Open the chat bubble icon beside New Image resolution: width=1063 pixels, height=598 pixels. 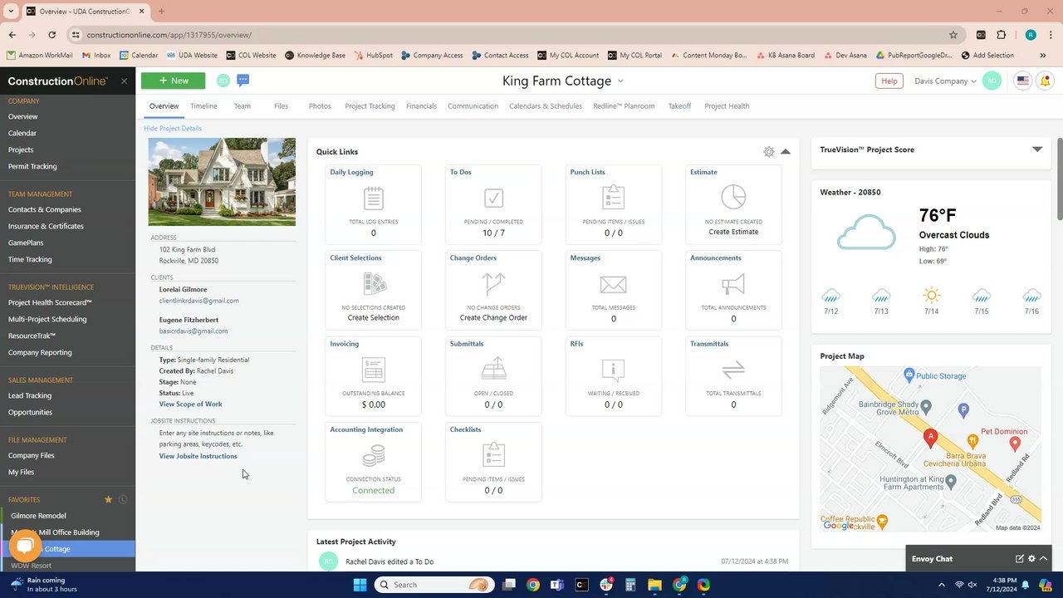[242, 80]
